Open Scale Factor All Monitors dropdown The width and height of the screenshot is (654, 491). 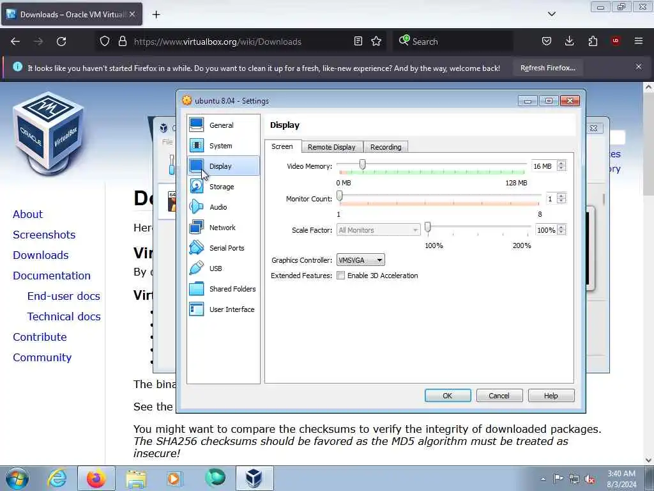tap(378, 230)
